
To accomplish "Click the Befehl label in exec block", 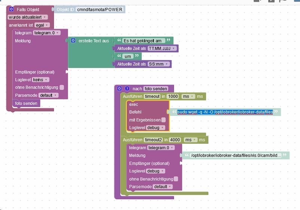I will point(135,112).
